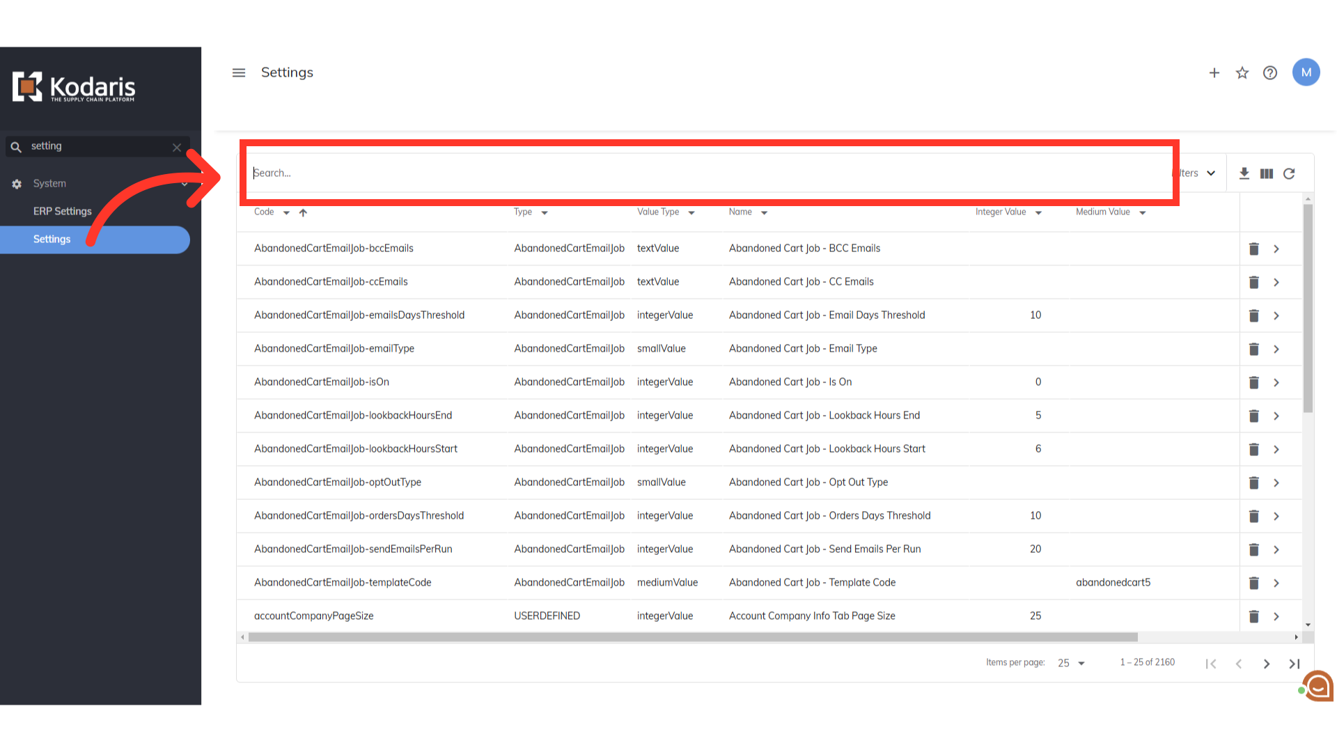This screenshot has width=1337, height=752.
Task: Open the Code column dropdown arrow
Action: tap(286, 212)
